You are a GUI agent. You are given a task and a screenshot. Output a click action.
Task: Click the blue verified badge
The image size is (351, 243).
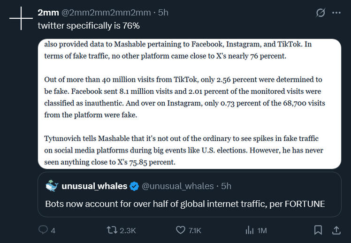(x=134, y=186)
